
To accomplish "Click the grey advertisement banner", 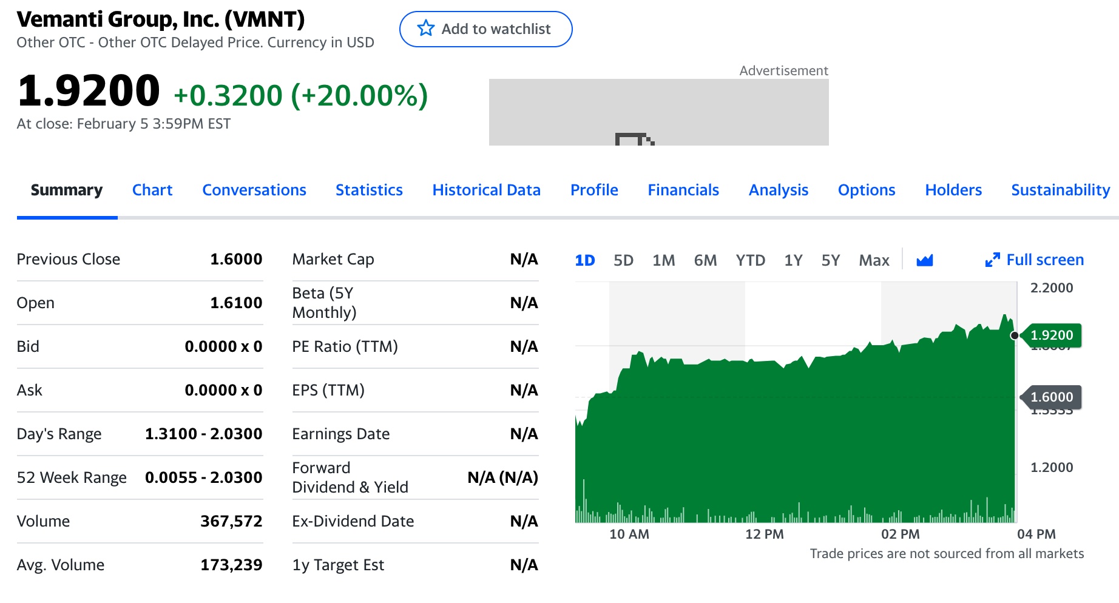I will (x=658, y=112).
